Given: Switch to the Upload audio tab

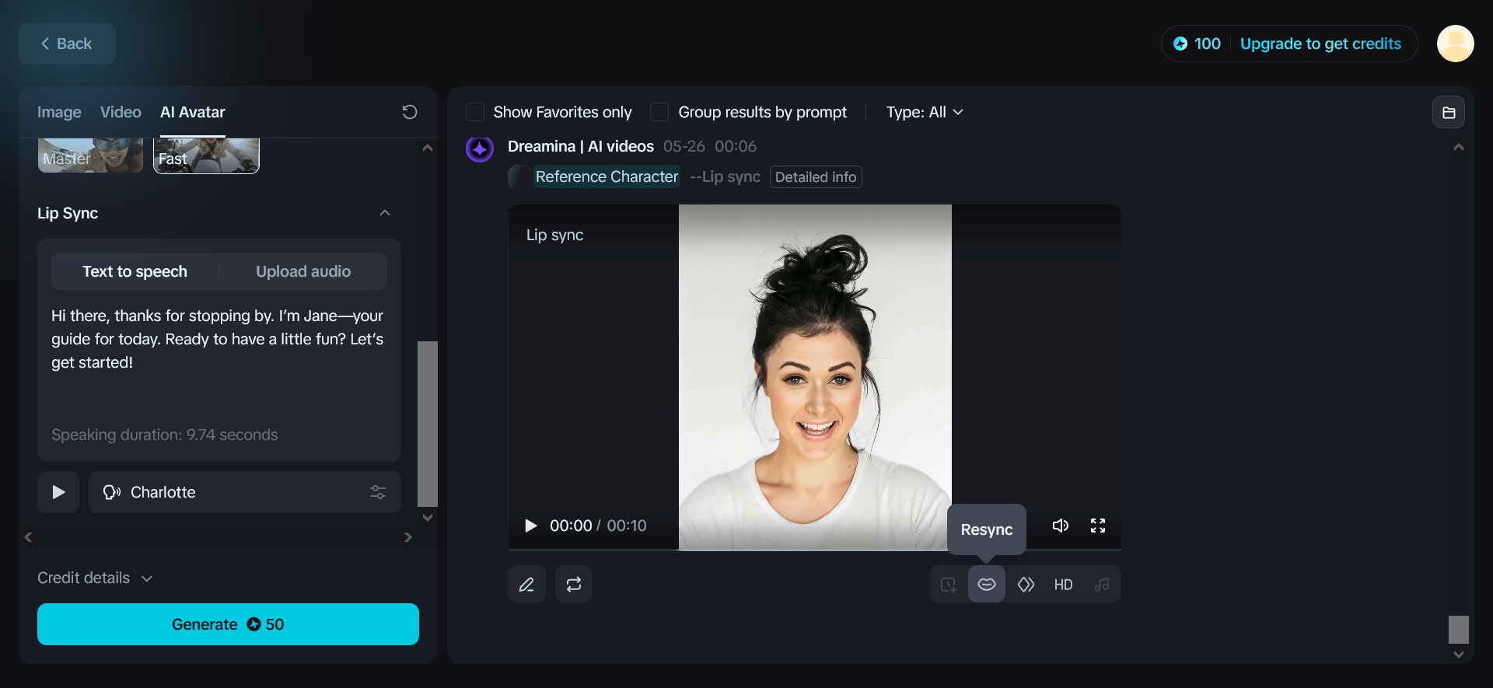Looking at the screenshot, I should click(303, 271).
